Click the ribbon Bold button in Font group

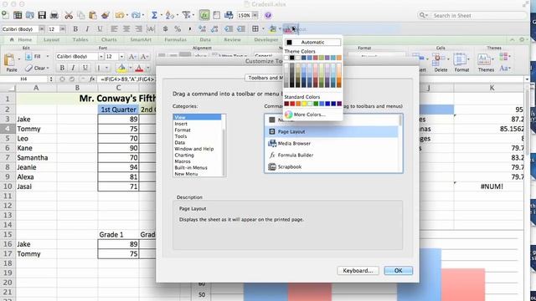[x=62, y=68]
